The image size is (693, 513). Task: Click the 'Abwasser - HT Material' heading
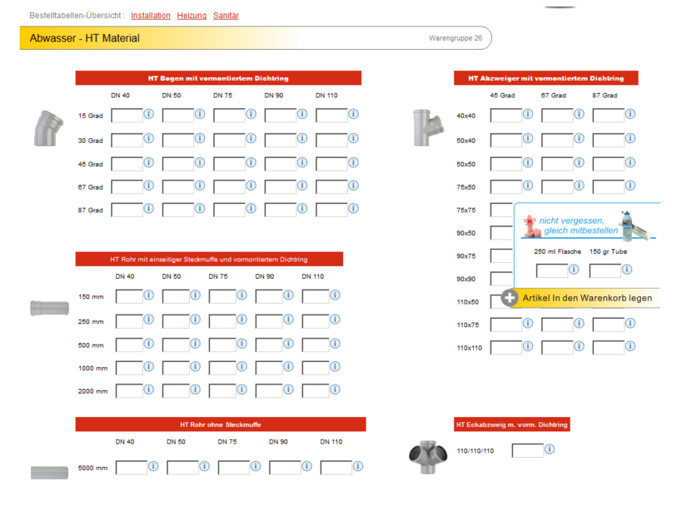85,39
